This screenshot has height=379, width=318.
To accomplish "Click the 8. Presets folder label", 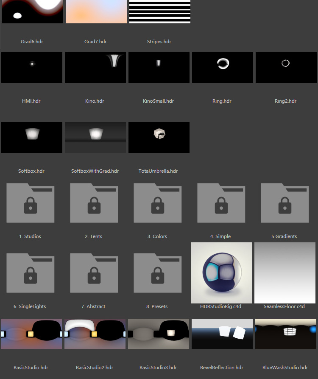I will (x=157, y=306).
